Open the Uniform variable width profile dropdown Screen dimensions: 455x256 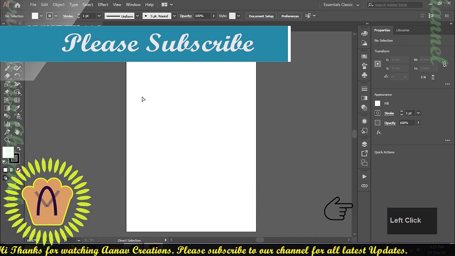point(137,16)
